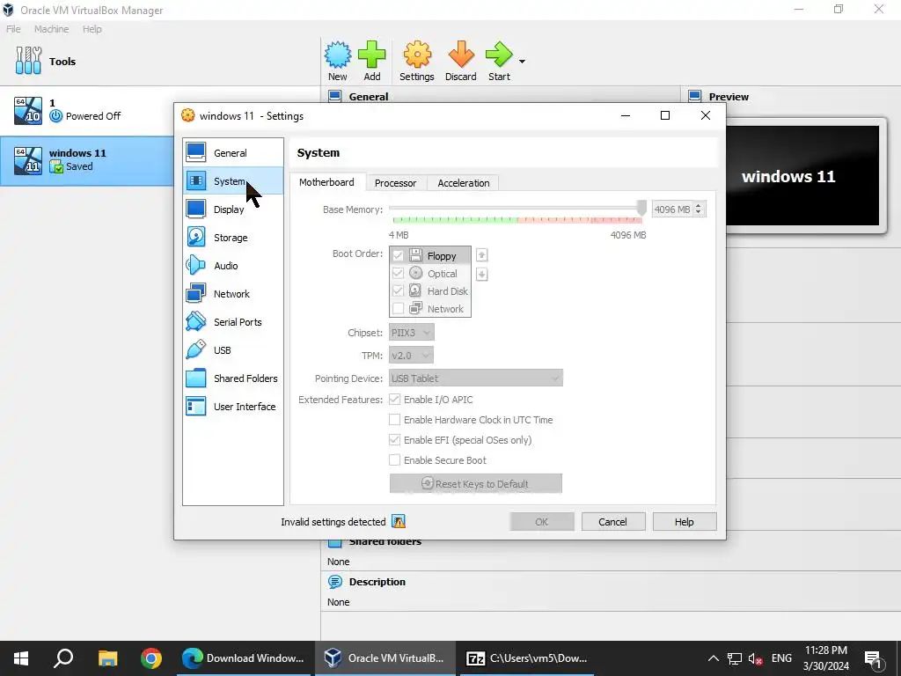Toggle the Network boot order checkbox
This screenshot has width=901, height=676.
[398, 309]
